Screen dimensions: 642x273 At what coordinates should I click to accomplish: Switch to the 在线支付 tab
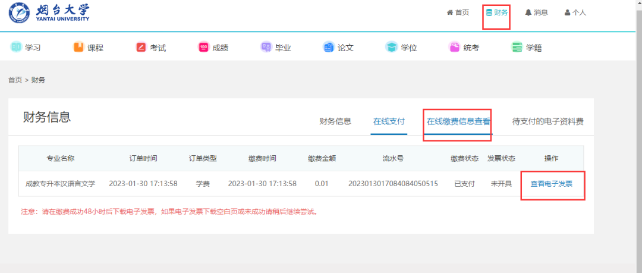pos(389,121)
